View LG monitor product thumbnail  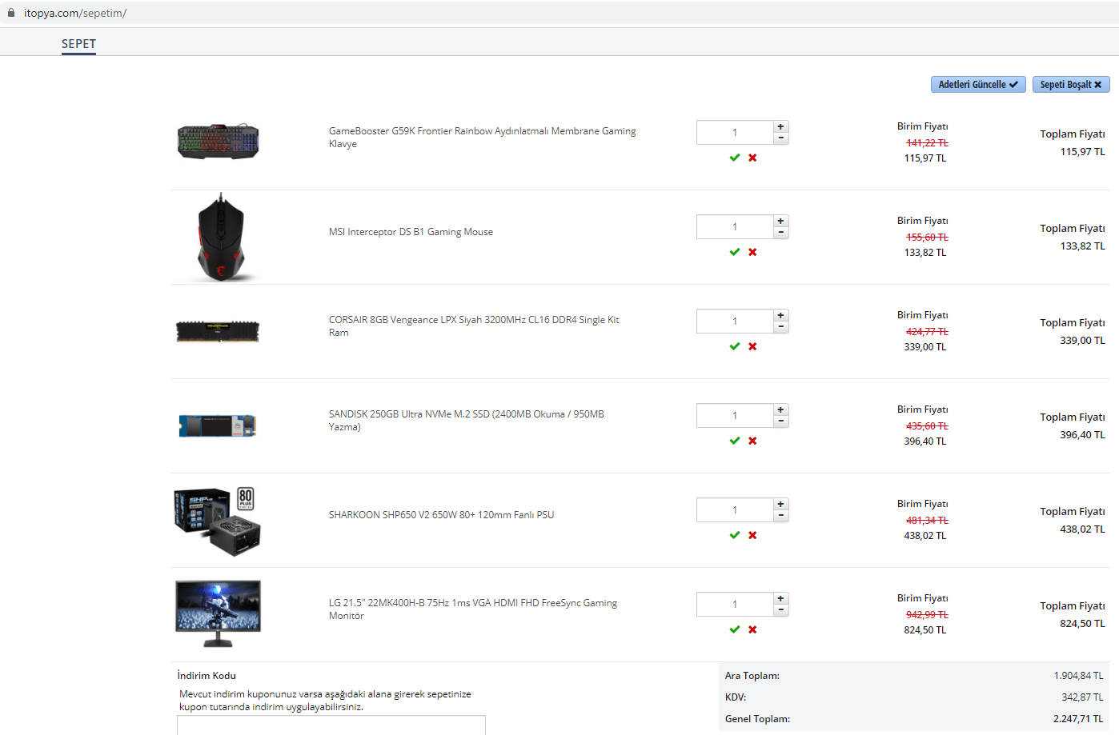point(218,614)
